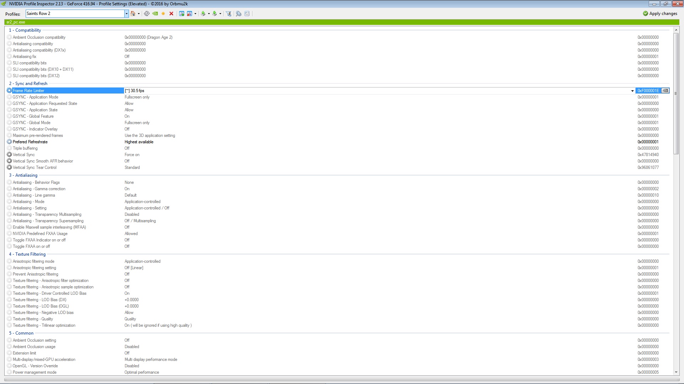
Task: Click the NVIDIA reset icon next to 0xF000001E
Action: coord(665,91)
